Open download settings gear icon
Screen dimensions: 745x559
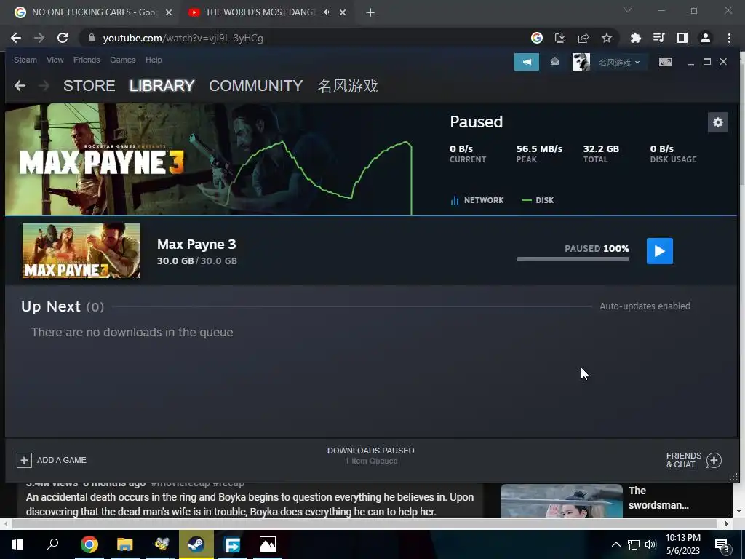(717, 122)
